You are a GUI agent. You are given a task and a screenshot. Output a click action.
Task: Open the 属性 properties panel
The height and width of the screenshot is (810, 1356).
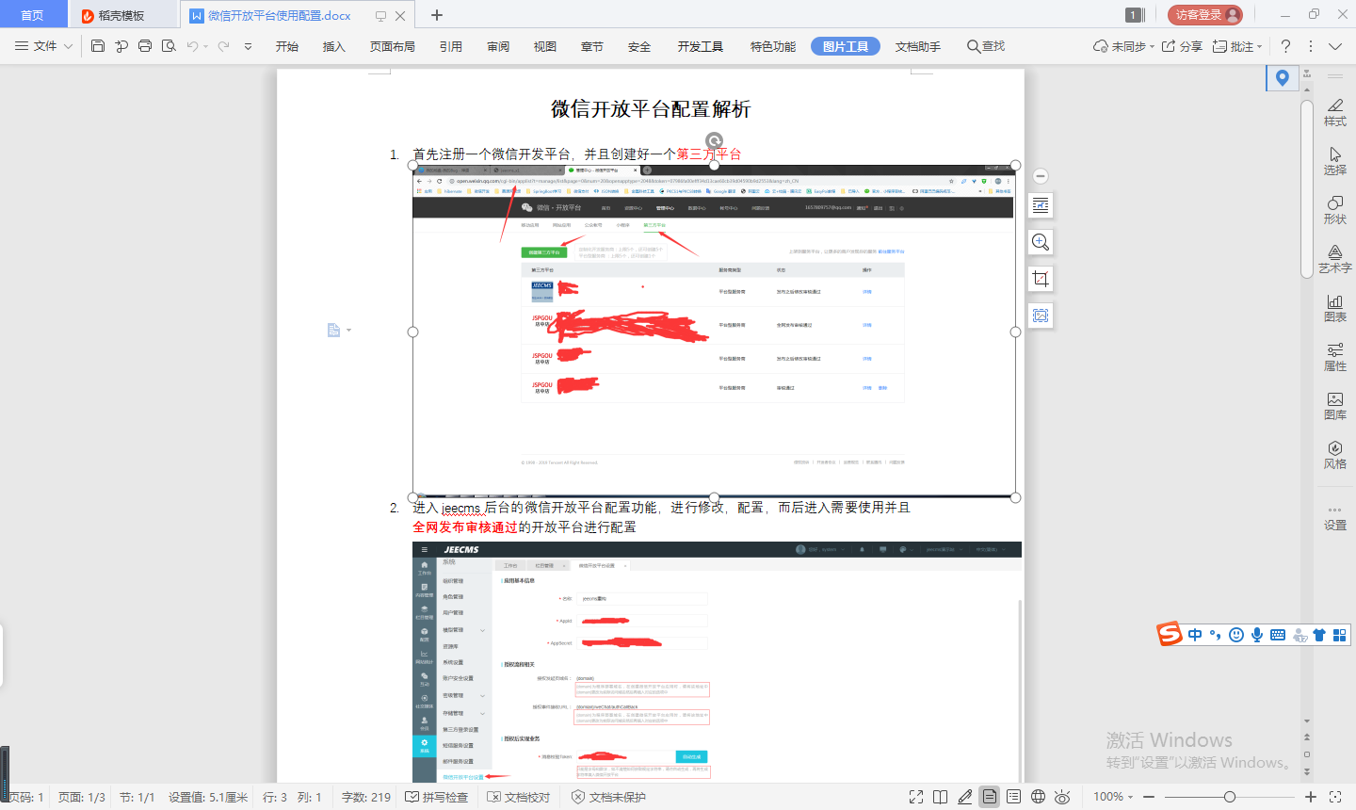pos(1335,357)
